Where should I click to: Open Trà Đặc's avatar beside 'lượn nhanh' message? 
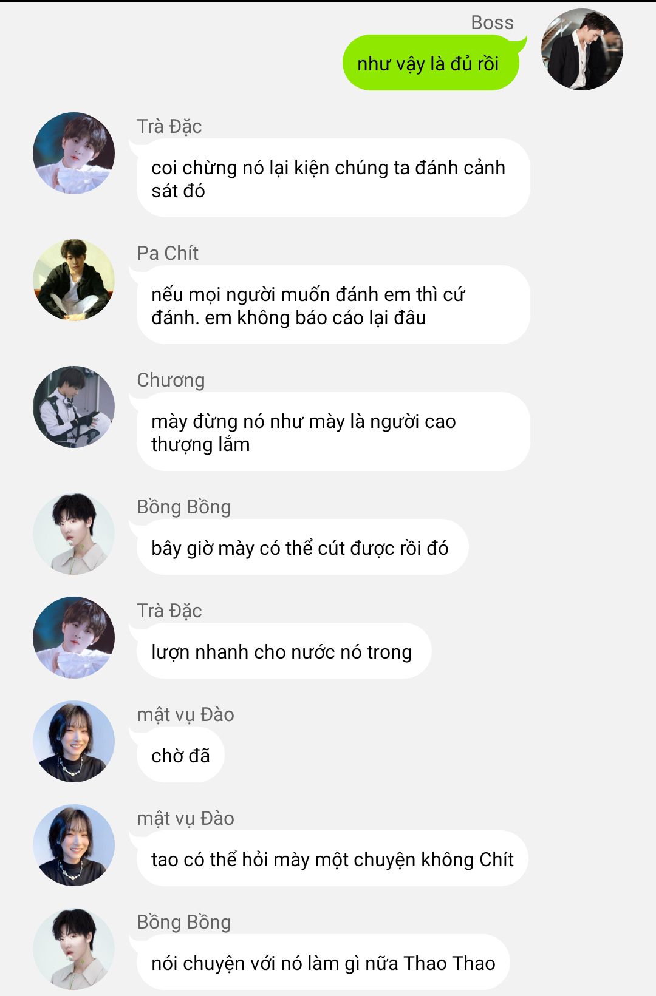pos(73,637)
